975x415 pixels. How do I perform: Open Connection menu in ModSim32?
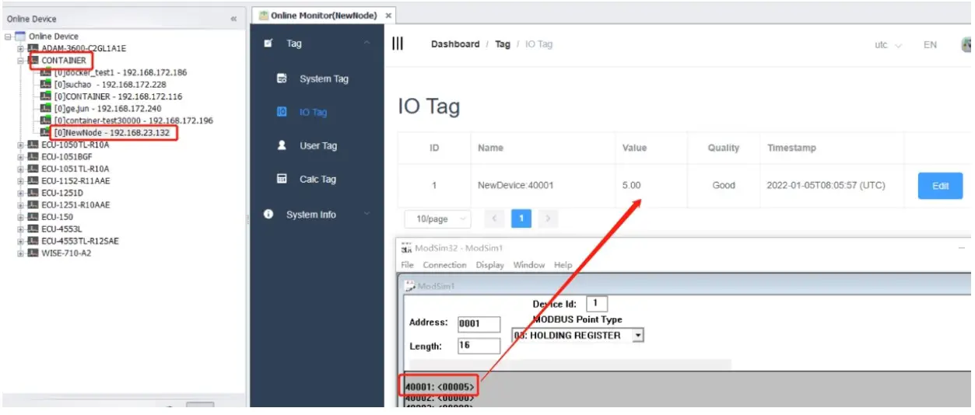pyautogui.click(x=444, y=265)
